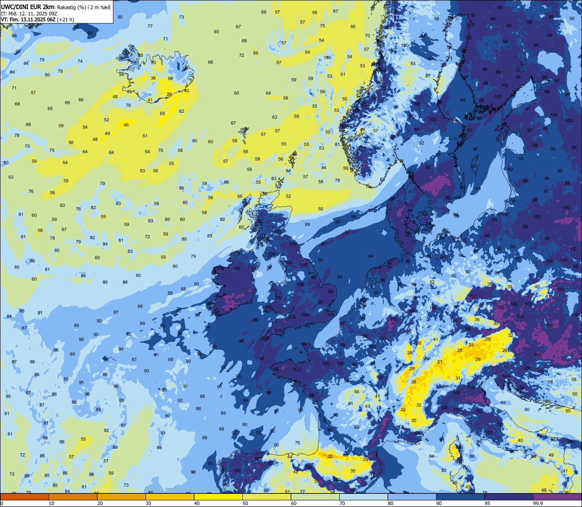The height and width of the screenshot is (507, 582).
Task: Click the 'IT: Mið. 12. 11. 2025 09Z' line
Action: (30, 13)
